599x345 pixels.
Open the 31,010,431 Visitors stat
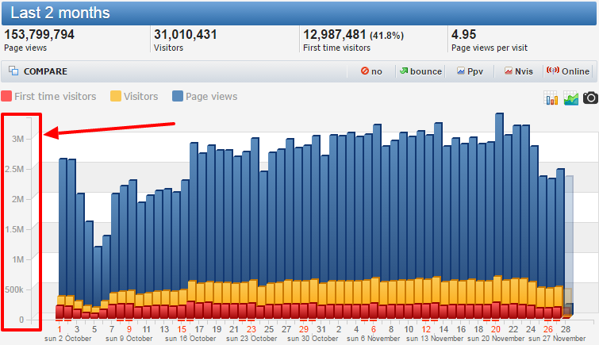tap(186, 35)
